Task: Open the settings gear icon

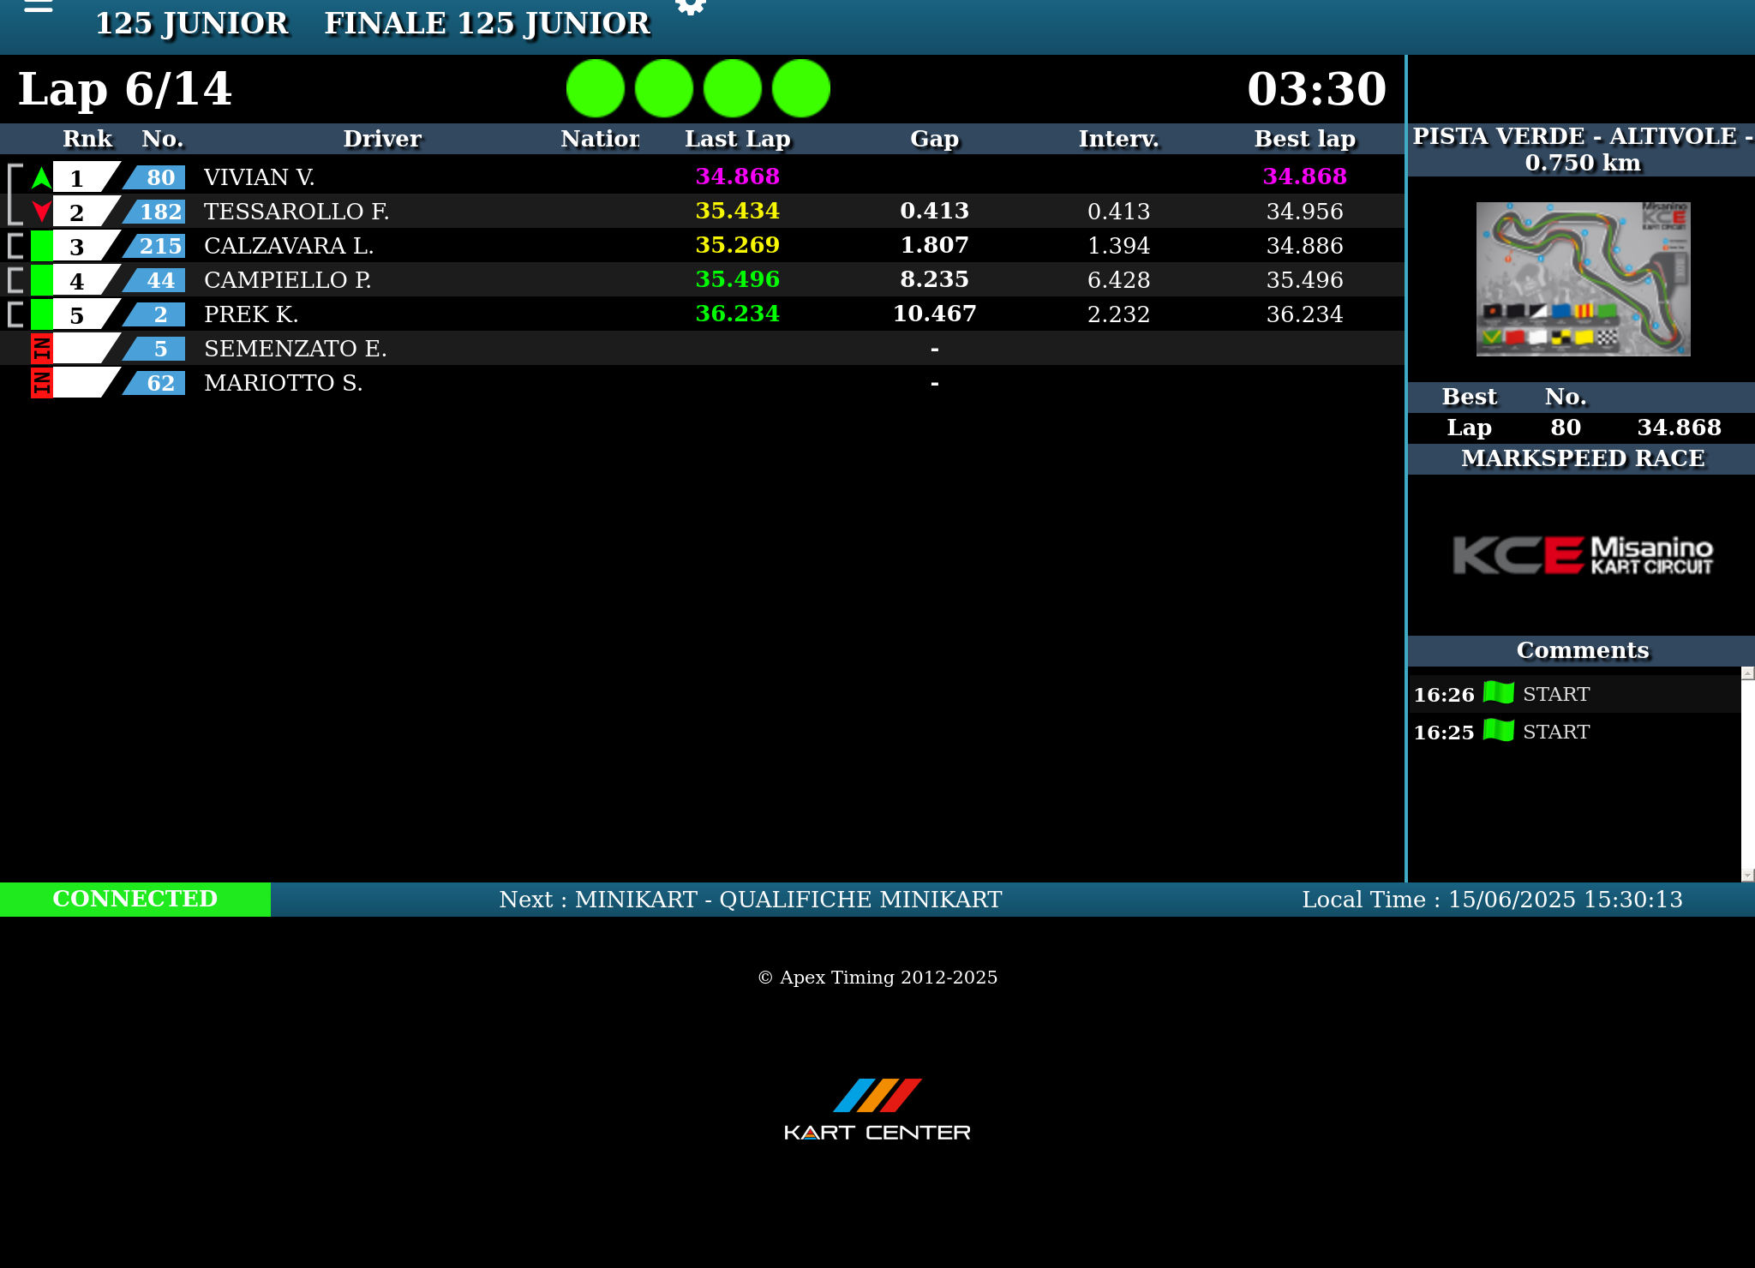Action: 691,7
